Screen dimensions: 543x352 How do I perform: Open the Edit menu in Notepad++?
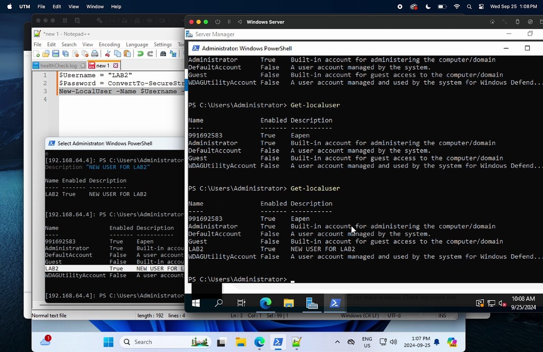tap(51, 44)
